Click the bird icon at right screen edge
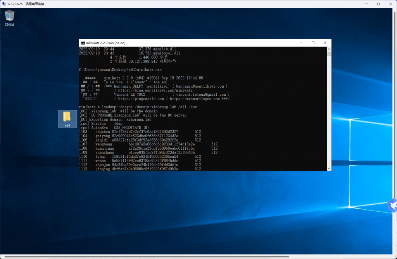 392,205
